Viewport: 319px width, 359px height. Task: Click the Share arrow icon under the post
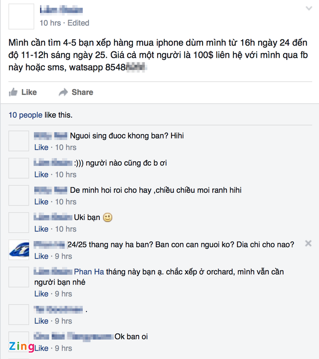[x=63, y=92]
